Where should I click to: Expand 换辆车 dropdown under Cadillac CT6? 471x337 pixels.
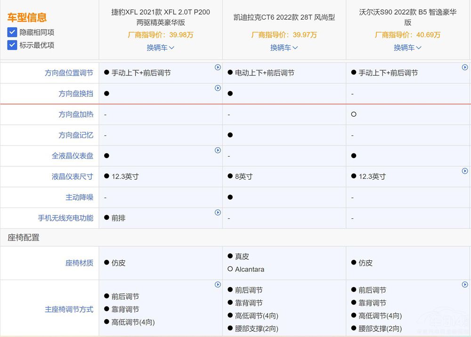point(284,48)
